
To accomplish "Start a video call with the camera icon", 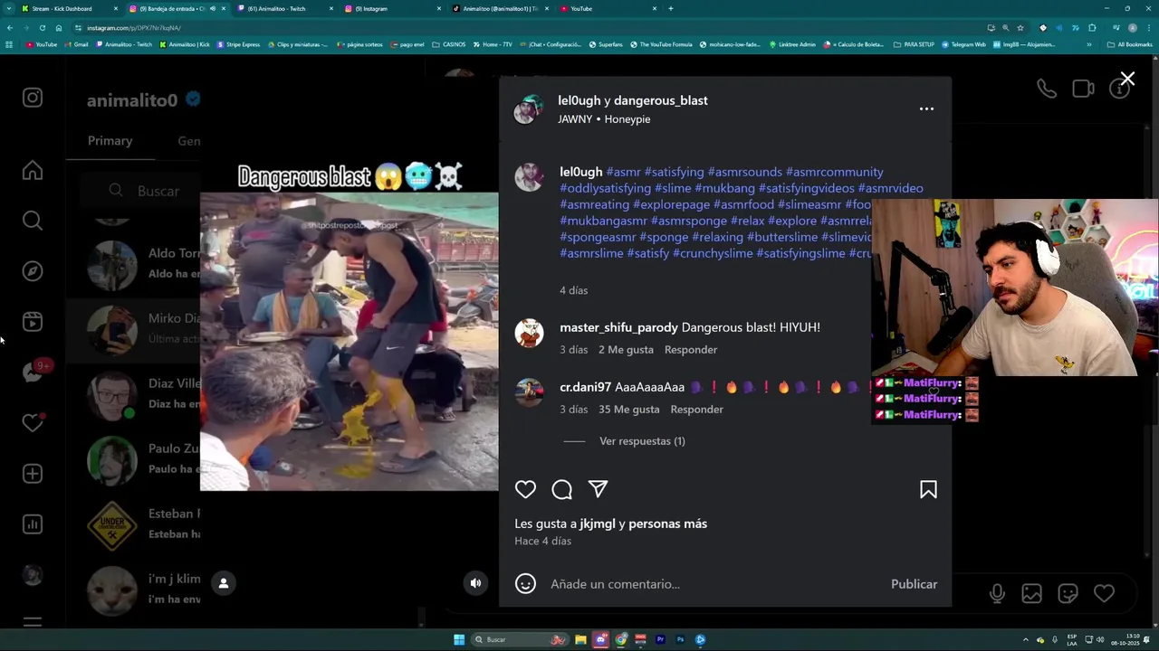I will coord(1083,89).
